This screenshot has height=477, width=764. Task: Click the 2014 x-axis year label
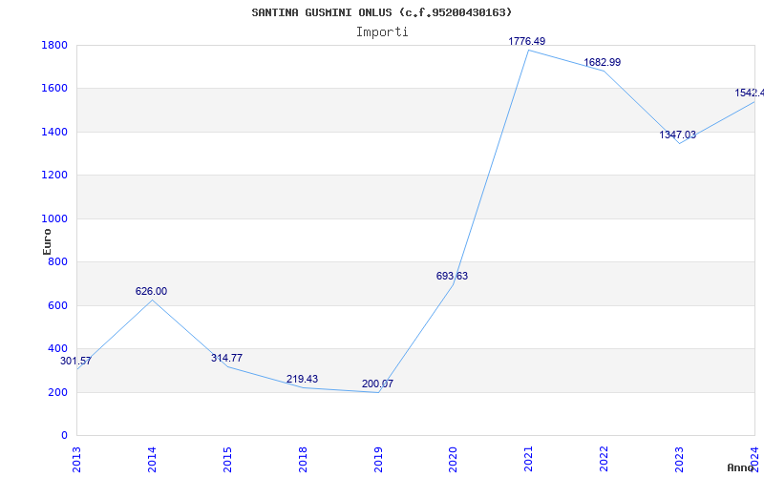[x=152, y=459]
